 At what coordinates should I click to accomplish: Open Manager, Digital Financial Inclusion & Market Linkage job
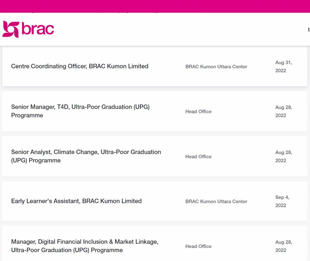point(85,246)
